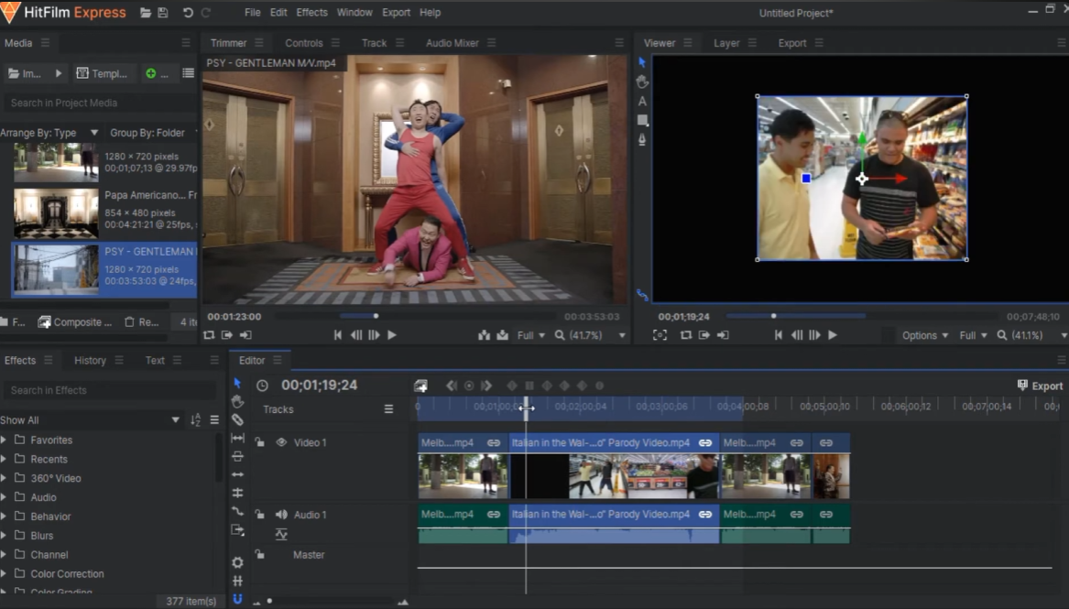Open the Templates button in Media
The width and height of the screenshot is (1069, 609).
coord(103,73)
